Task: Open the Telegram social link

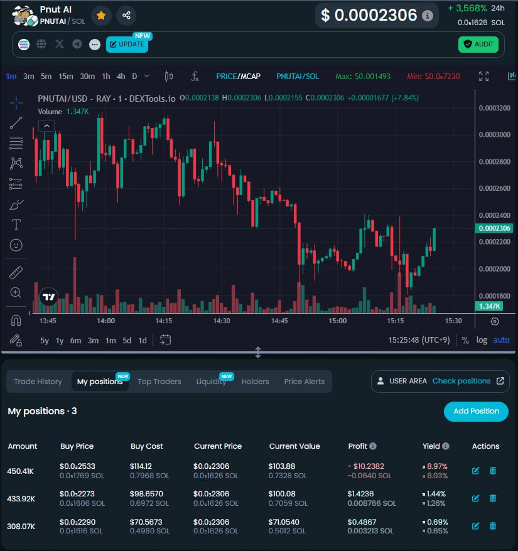Action: [77, 45]
